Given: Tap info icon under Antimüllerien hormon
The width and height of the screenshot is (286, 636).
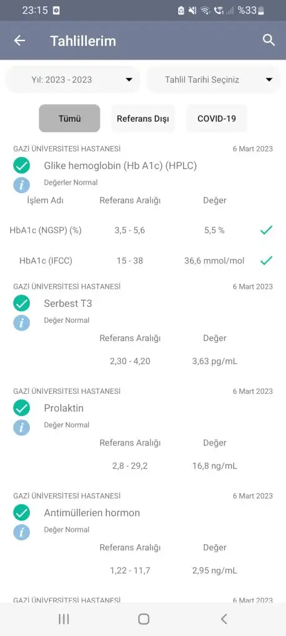Looking at the screenshot, I should click(x=22, y=532).
